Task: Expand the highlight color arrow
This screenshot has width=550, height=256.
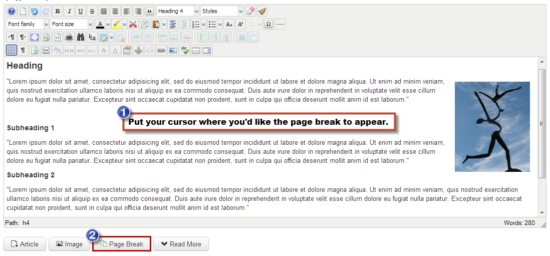Action: coord(124,25)
